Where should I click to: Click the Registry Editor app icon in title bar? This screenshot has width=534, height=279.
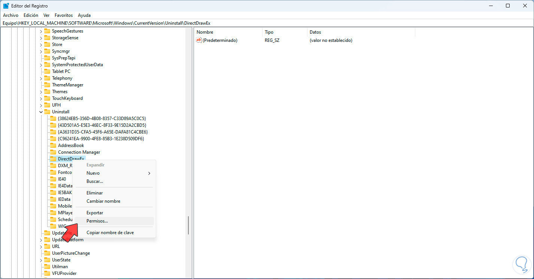(x=6, y=6)
